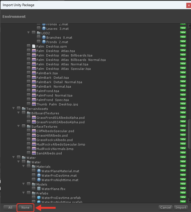Collapse the BillboardTextures folder arrow
This screenshot has width=191, height=212.
18,113
